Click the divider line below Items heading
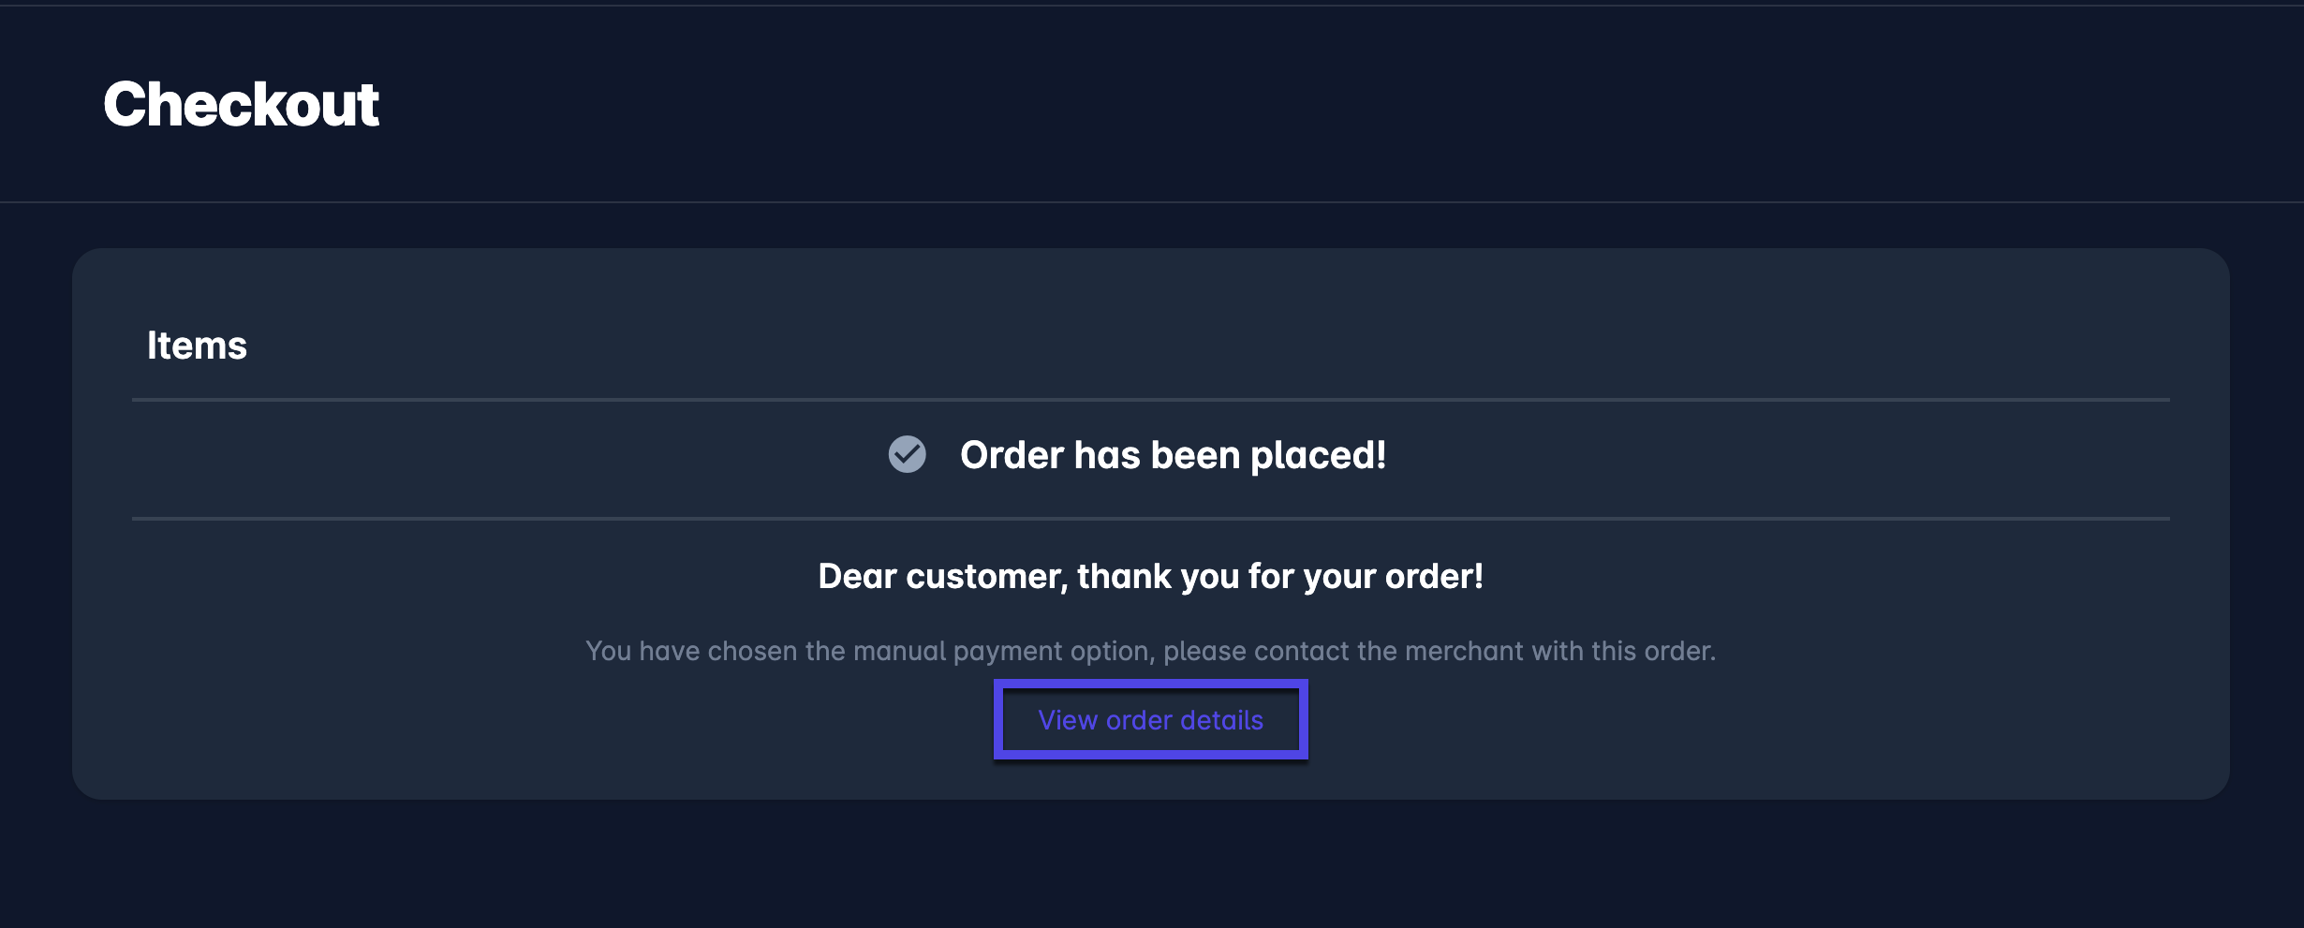The height and width of the screenshot is (928, 2304). point(1150,400)
